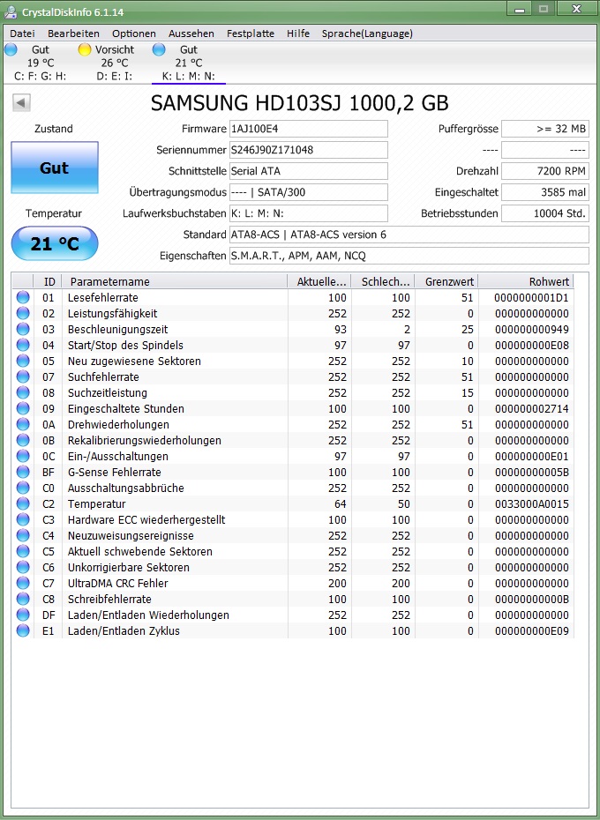Select the yellow Vorsicht orb for D: E: I:
This screenshot has height=820, width=600.
pyautogui.click(x=85, y=49)
